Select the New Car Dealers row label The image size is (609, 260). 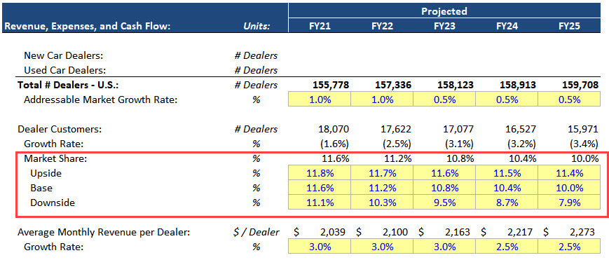[x=63, y=55]
